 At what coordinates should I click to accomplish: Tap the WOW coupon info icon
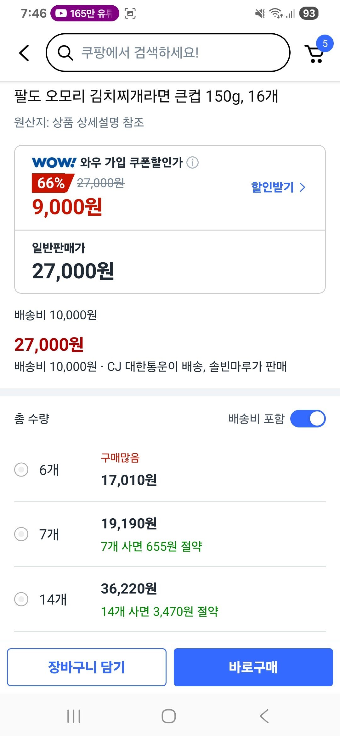tap(193, 163)
